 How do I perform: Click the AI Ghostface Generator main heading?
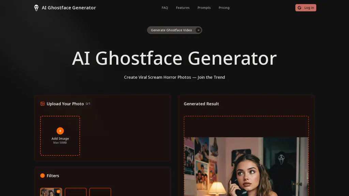pyautogui.click(x=174, y=58)
